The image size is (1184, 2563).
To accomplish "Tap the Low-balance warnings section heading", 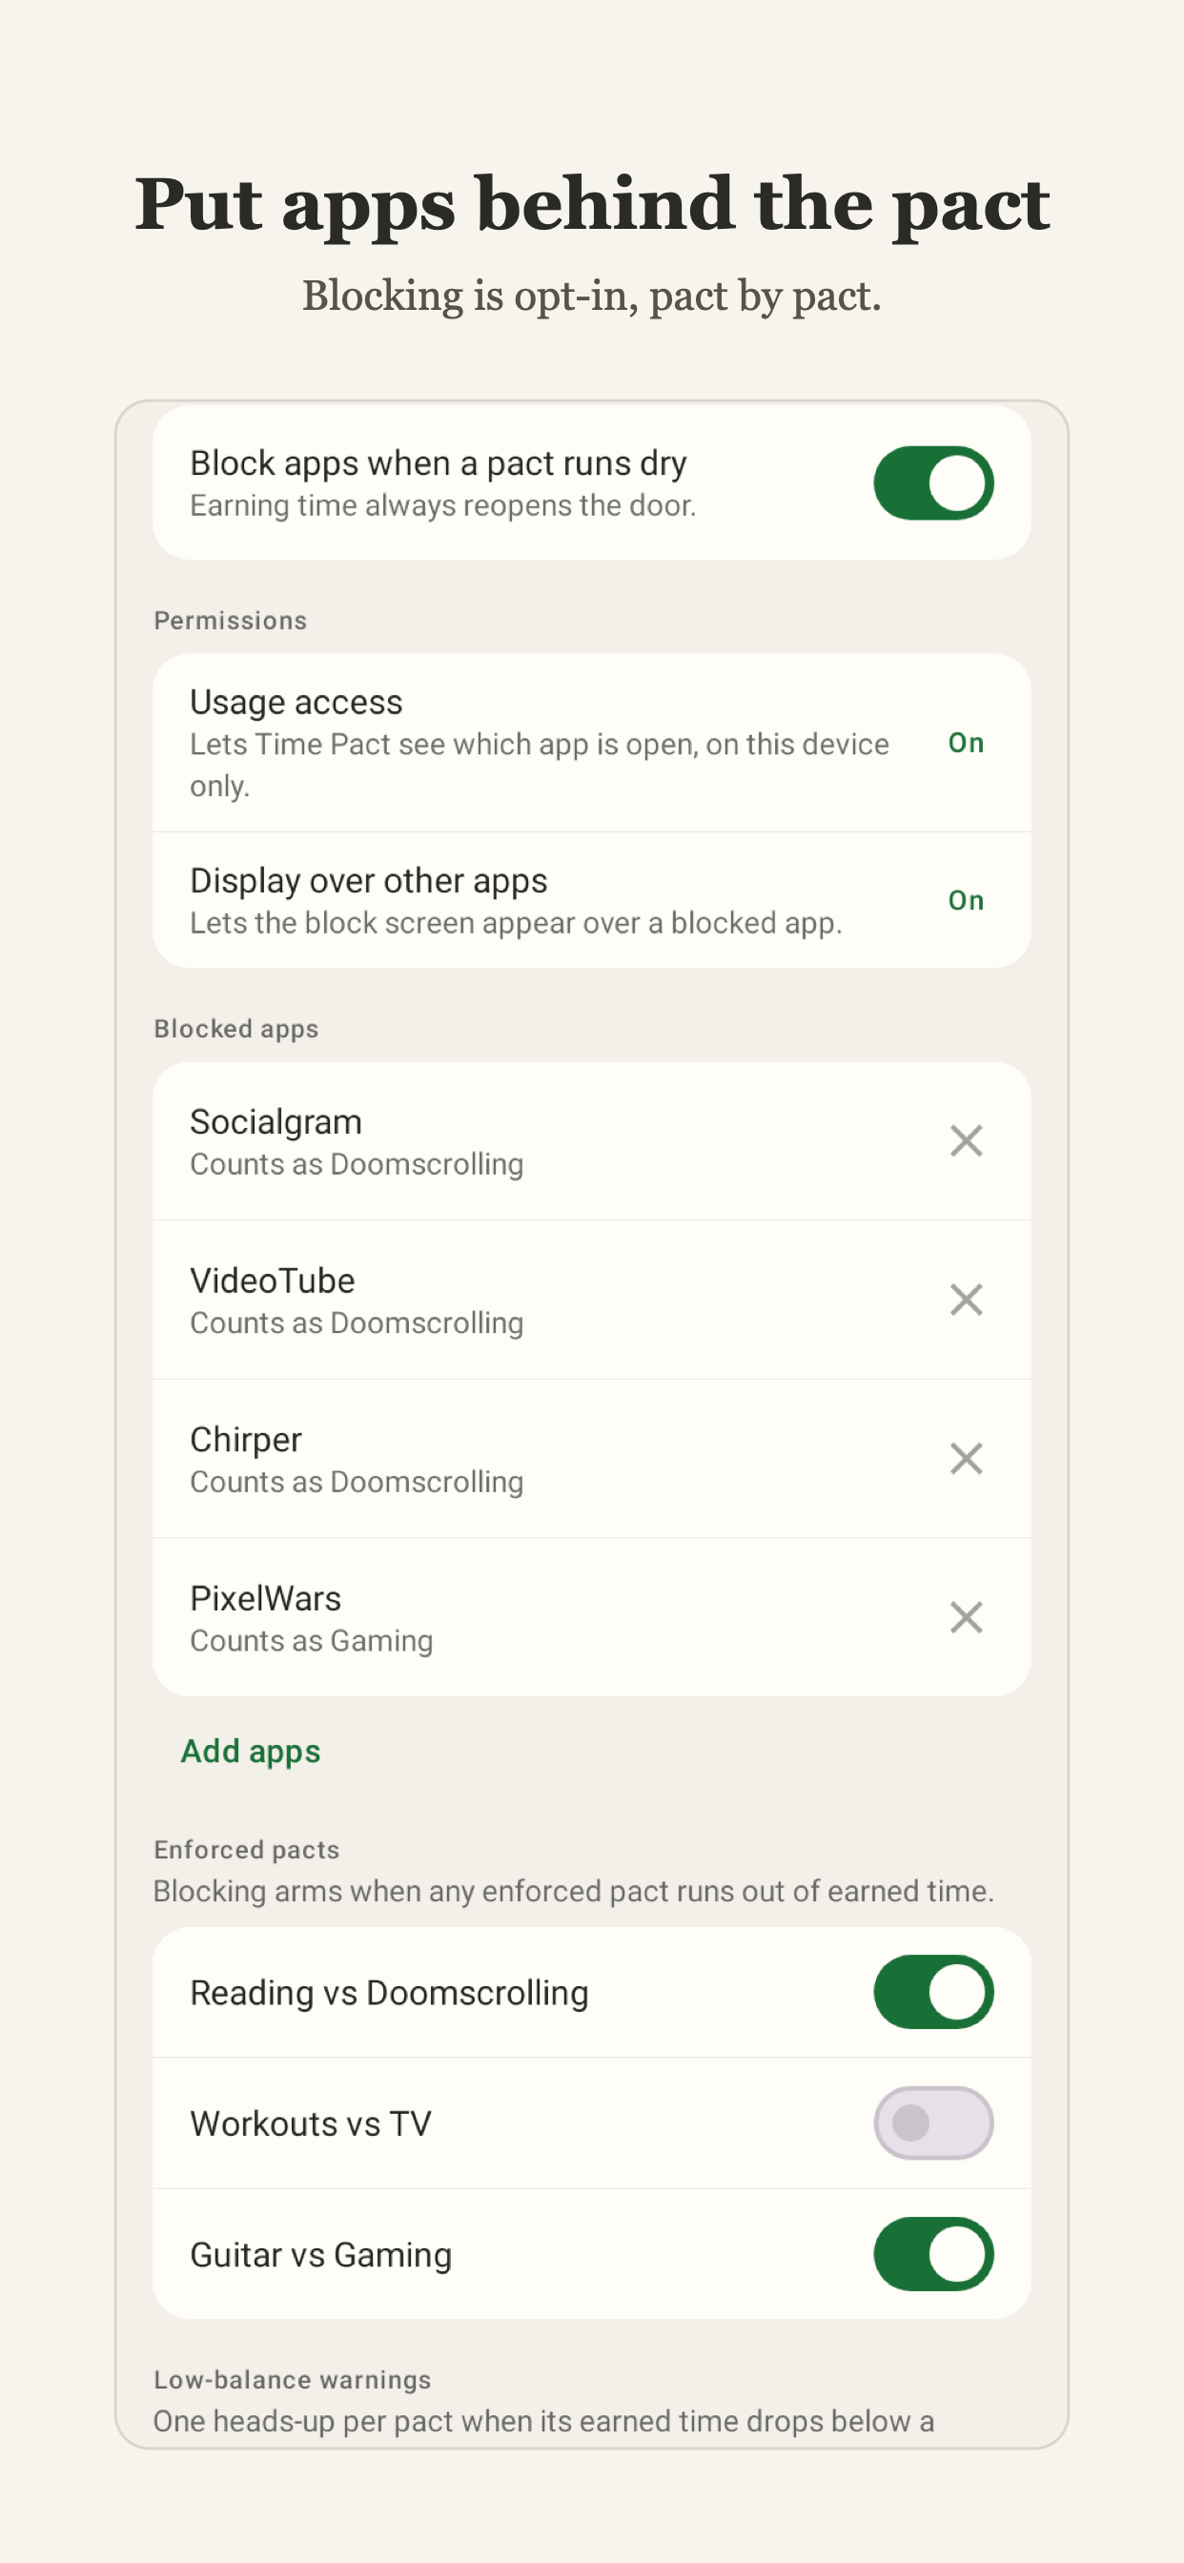I will point(293,2379).
